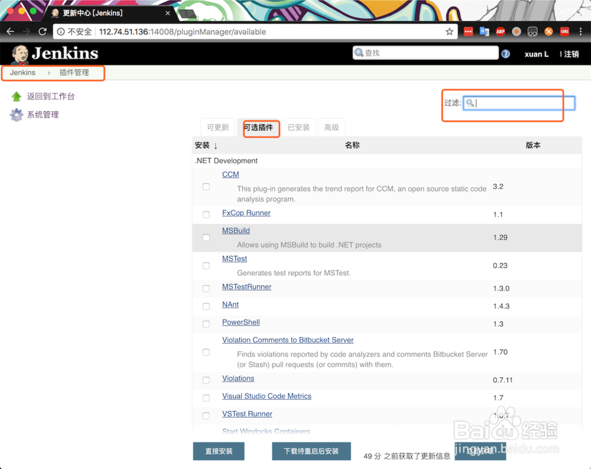Open the CORS extension icon
This screenshot has width=591, height=469.
pos(564,32)
